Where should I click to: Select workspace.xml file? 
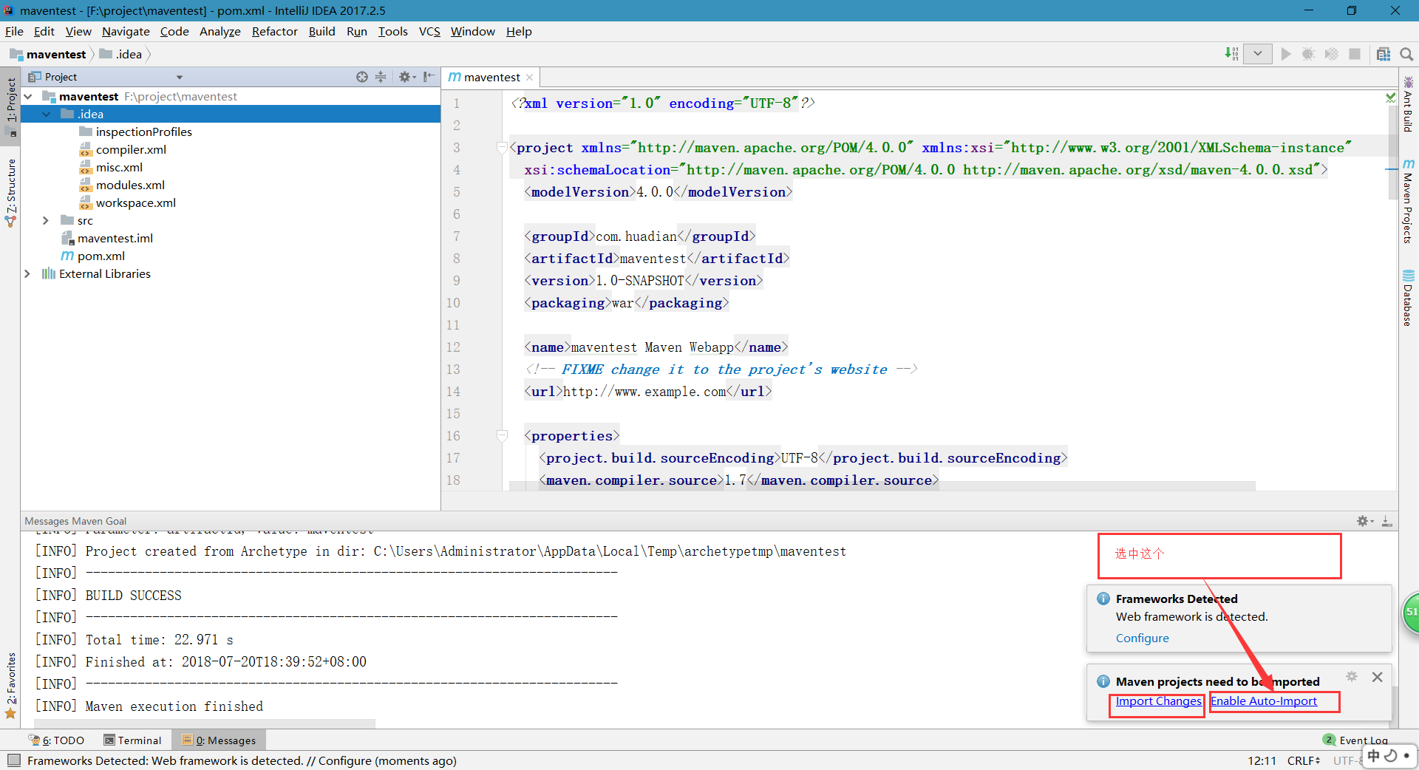click(x=135, y=203)
